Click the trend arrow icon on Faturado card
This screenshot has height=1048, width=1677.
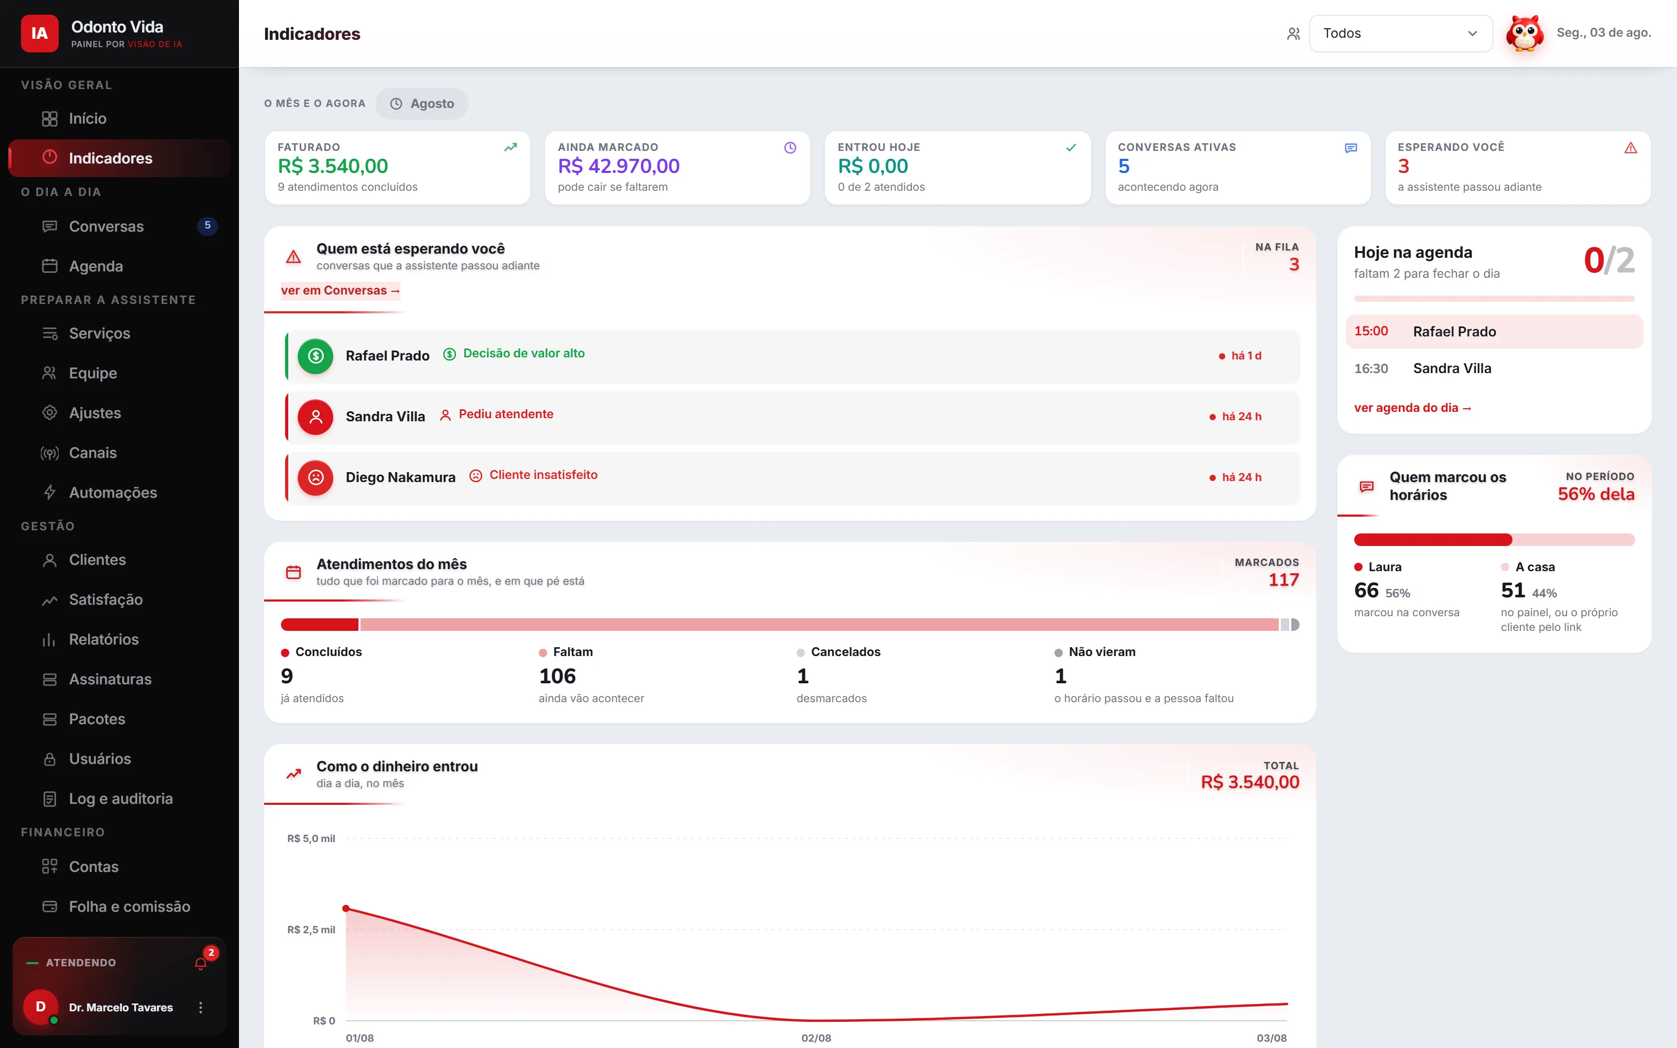click(511, 147)
